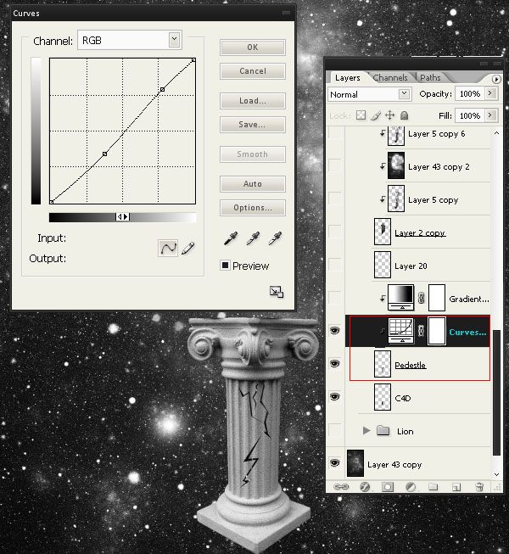
Task: Select the Layer 5 copy layer name
Action: point(433,200)
